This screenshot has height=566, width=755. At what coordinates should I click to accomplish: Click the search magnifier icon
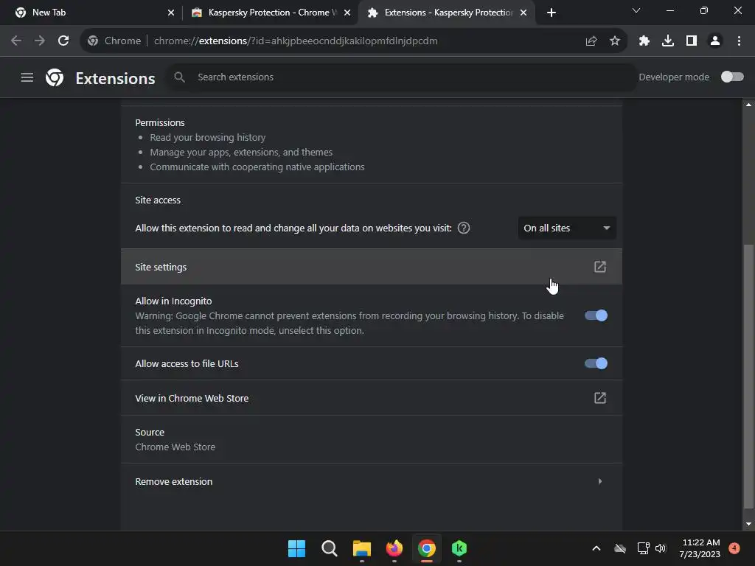[180, 77]
